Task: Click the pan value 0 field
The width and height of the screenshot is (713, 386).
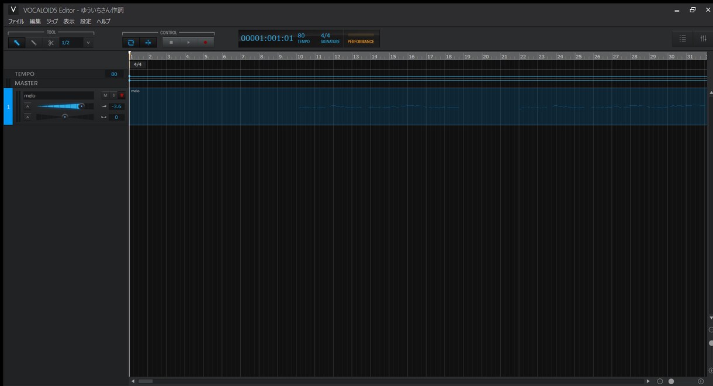Action: coord(116,117)
